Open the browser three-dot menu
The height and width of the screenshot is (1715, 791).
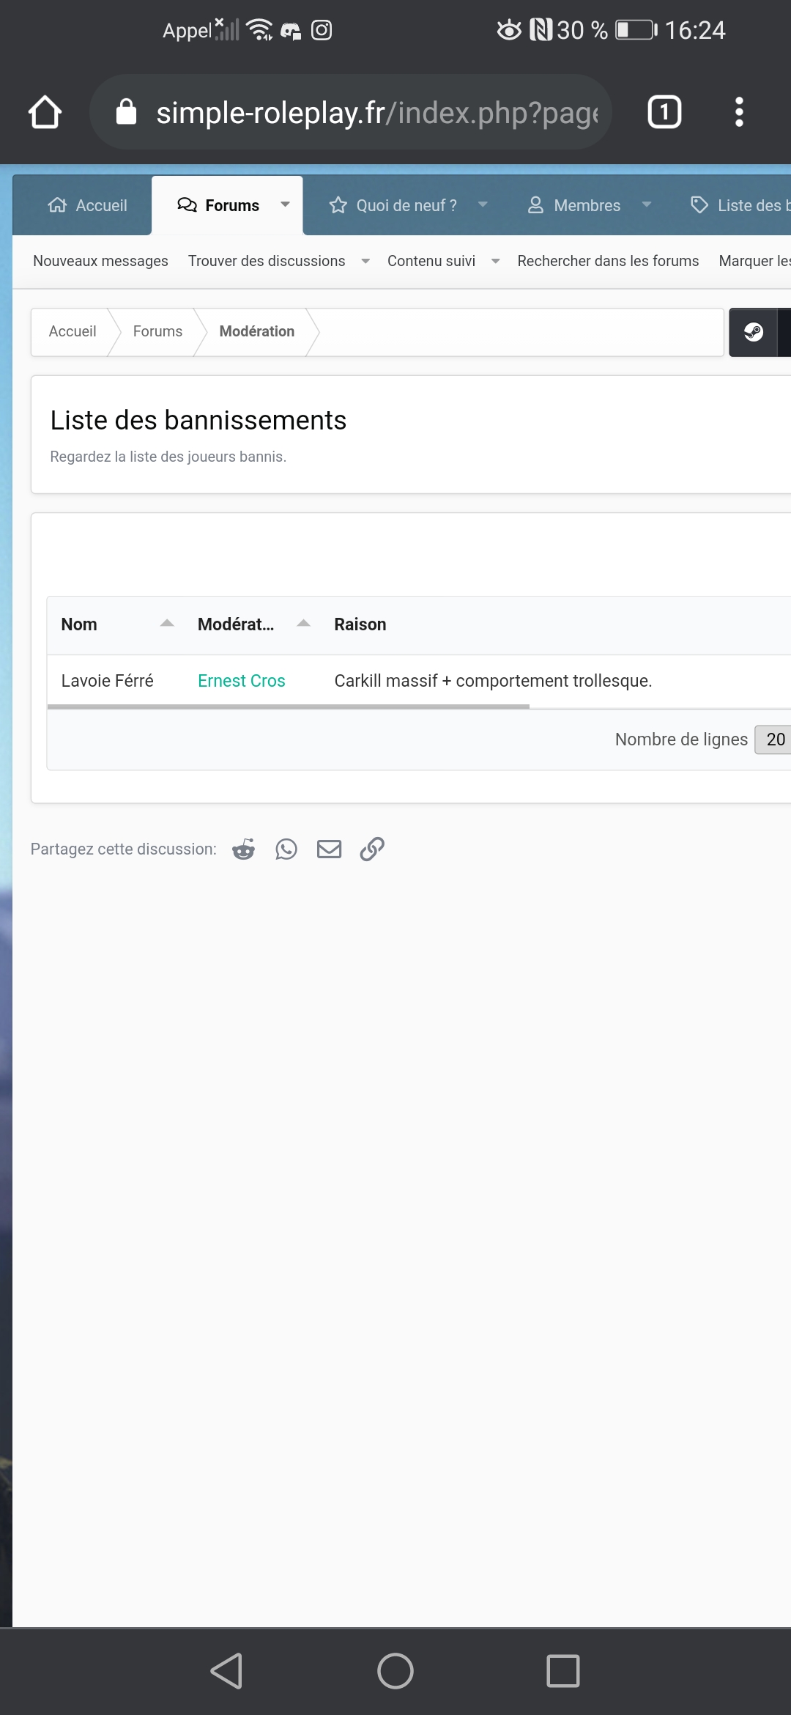pyautogui.click(x=739, y=112)
